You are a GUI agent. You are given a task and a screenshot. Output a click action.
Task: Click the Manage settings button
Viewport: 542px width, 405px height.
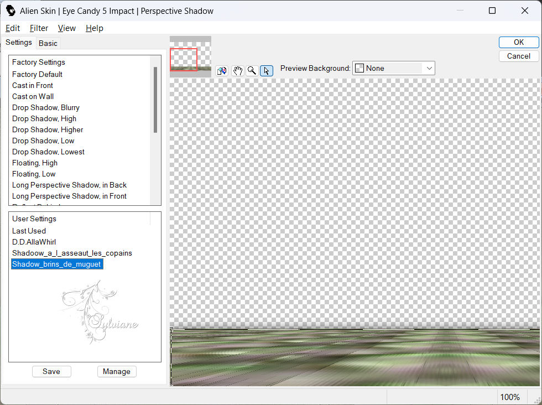click(117, 371)
